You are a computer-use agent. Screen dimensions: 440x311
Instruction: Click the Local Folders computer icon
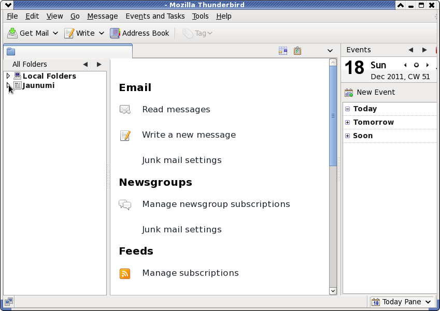coord(18,76)
